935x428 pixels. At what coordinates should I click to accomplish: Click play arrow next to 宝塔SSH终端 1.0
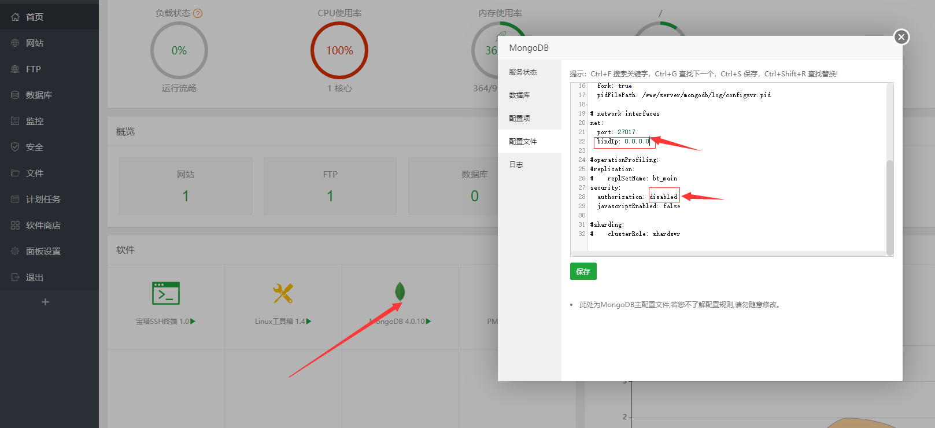click(193, 322)
